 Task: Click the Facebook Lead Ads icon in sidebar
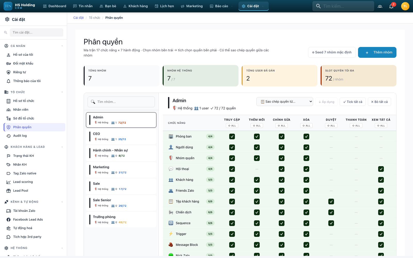click(9, 220)
